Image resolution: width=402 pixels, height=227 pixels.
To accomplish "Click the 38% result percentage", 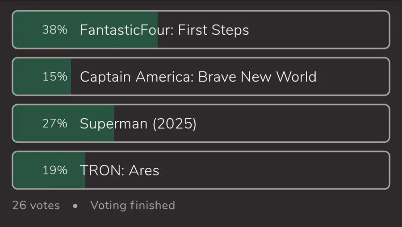I will (55, 30).
